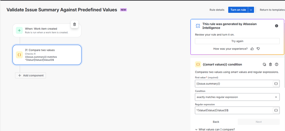Insert smart value into First value field

tap(276, 84)
